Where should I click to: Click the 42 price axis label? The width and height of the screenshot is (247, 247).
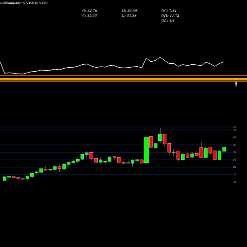tap(235, 137)
